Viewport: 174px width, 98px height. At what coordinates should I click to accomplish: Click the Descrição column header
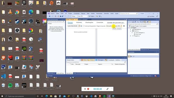click(x=78, y=64)
